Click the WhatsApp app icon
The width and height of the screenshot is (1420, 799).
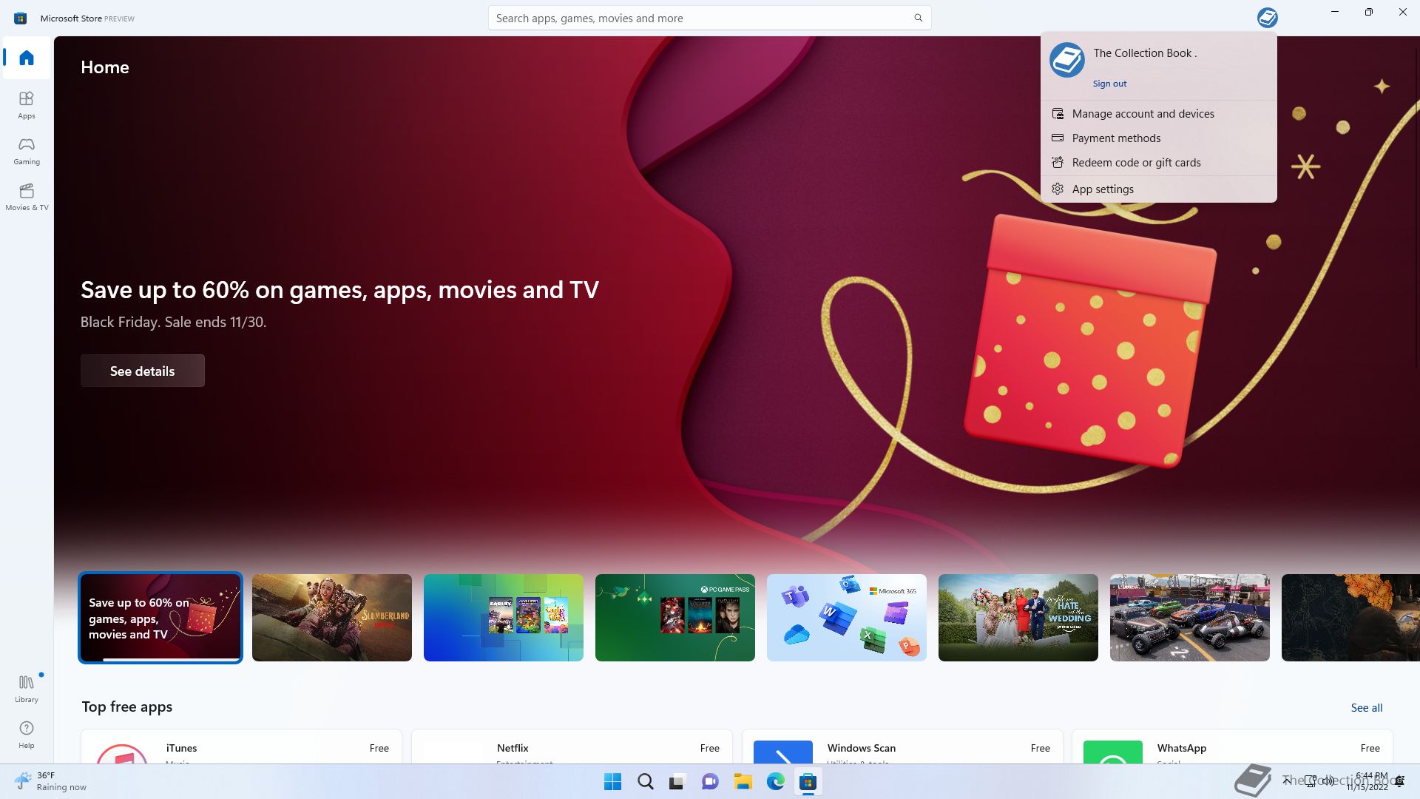[x=1112, y=752]
